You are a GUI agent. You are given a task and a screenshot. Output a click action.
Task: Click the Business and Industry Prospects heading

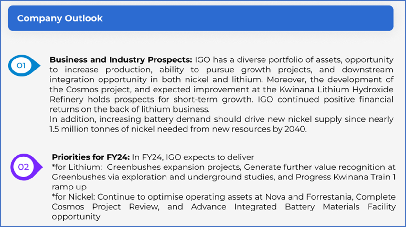pos(121,60)
